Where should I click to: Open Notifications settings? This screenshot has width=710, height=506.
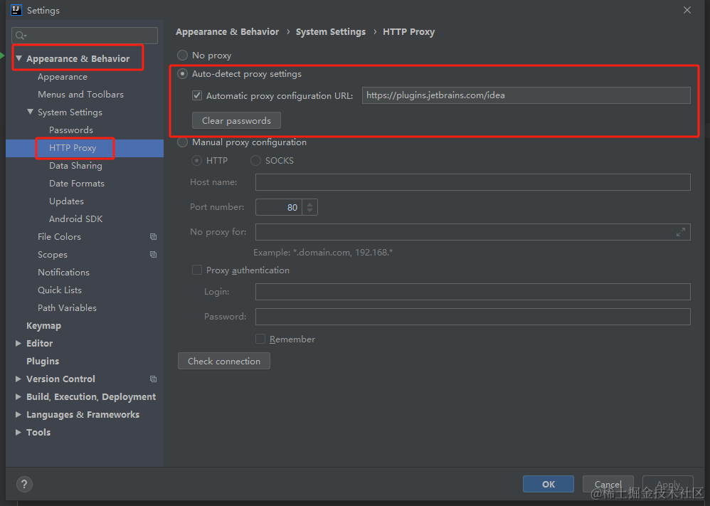64,273
